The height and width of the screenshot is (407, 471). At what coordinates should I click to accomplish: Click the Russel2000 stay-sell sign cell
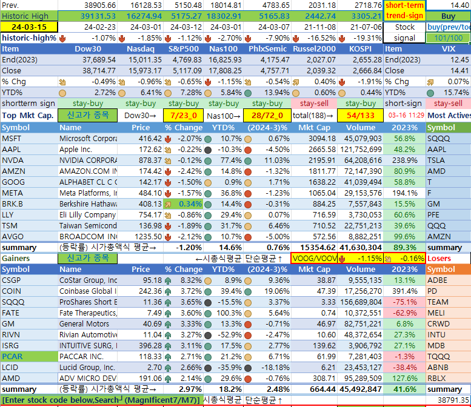point(314,104)
